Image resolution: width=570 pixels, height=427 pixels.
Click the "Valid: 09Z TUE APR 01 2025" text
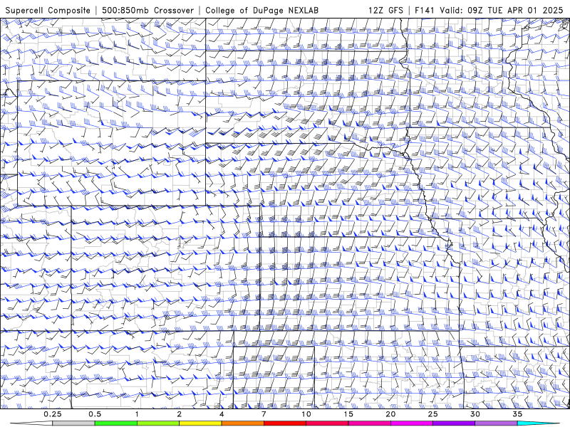[x=502, y=10]
